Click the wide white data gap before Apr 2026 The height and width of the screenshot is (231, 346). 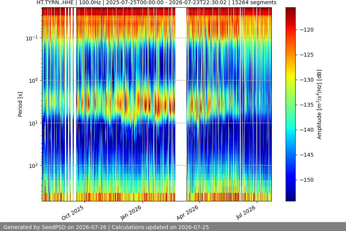tap(181, 104)
